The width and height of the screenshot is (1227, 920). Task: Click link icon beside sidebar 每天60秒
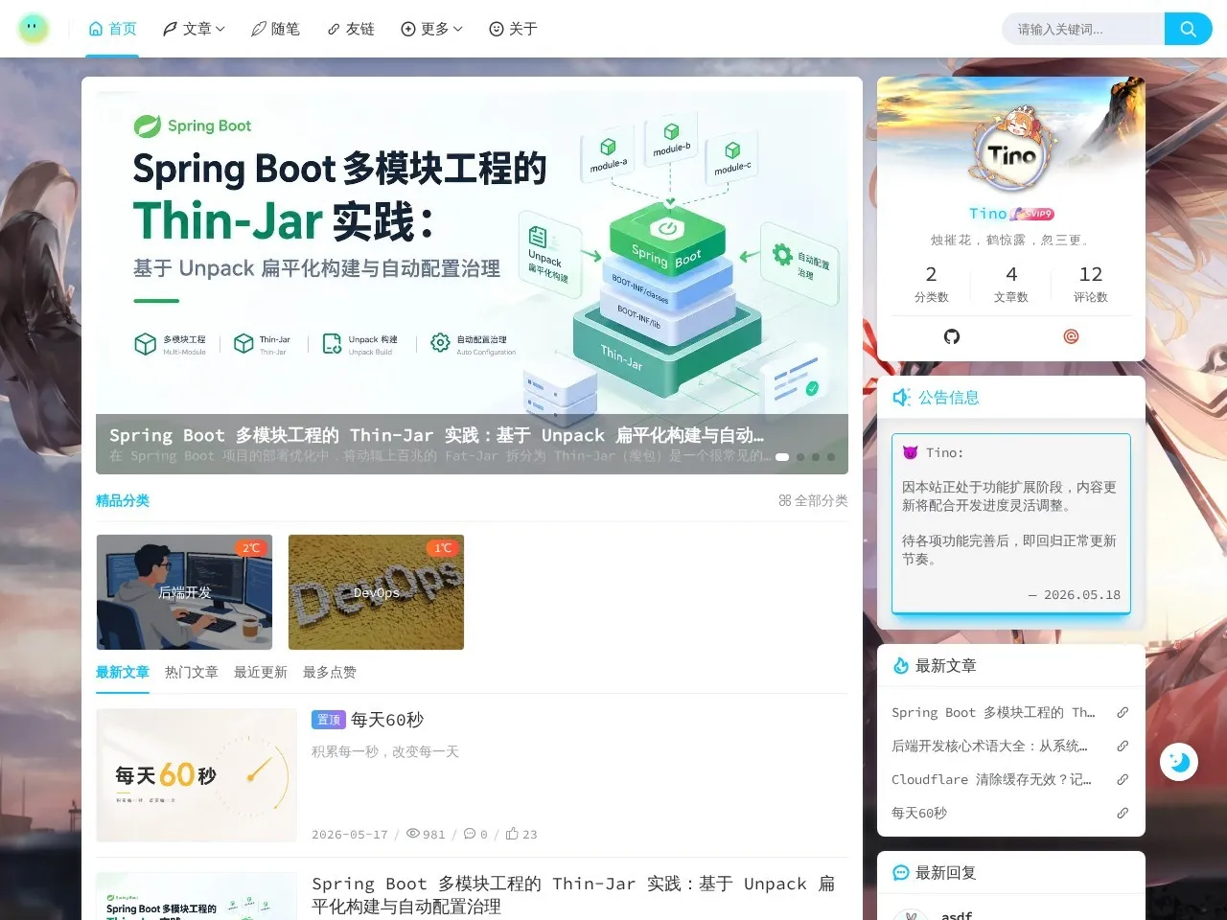coord(1123,813)
